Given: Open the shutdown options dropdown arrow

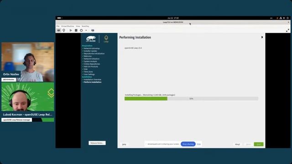Looking at the screenshot, I should pos(86,31).
